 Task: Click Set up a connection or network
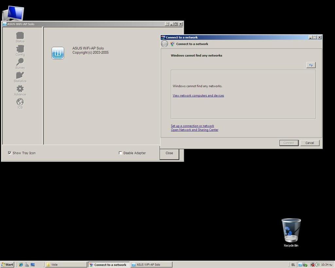pos(192,126)
